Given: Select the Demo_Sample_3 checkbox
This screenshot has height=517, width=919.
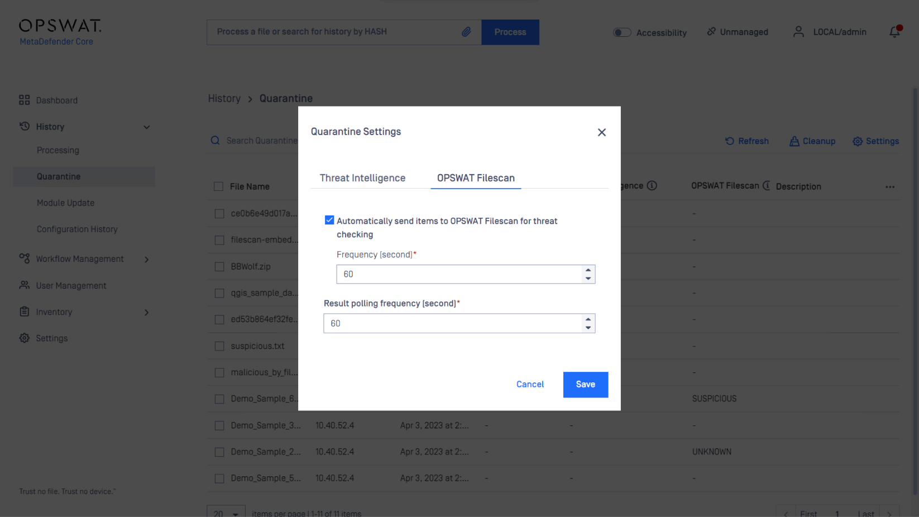Looking at the screenshot, I should (219, 425).
